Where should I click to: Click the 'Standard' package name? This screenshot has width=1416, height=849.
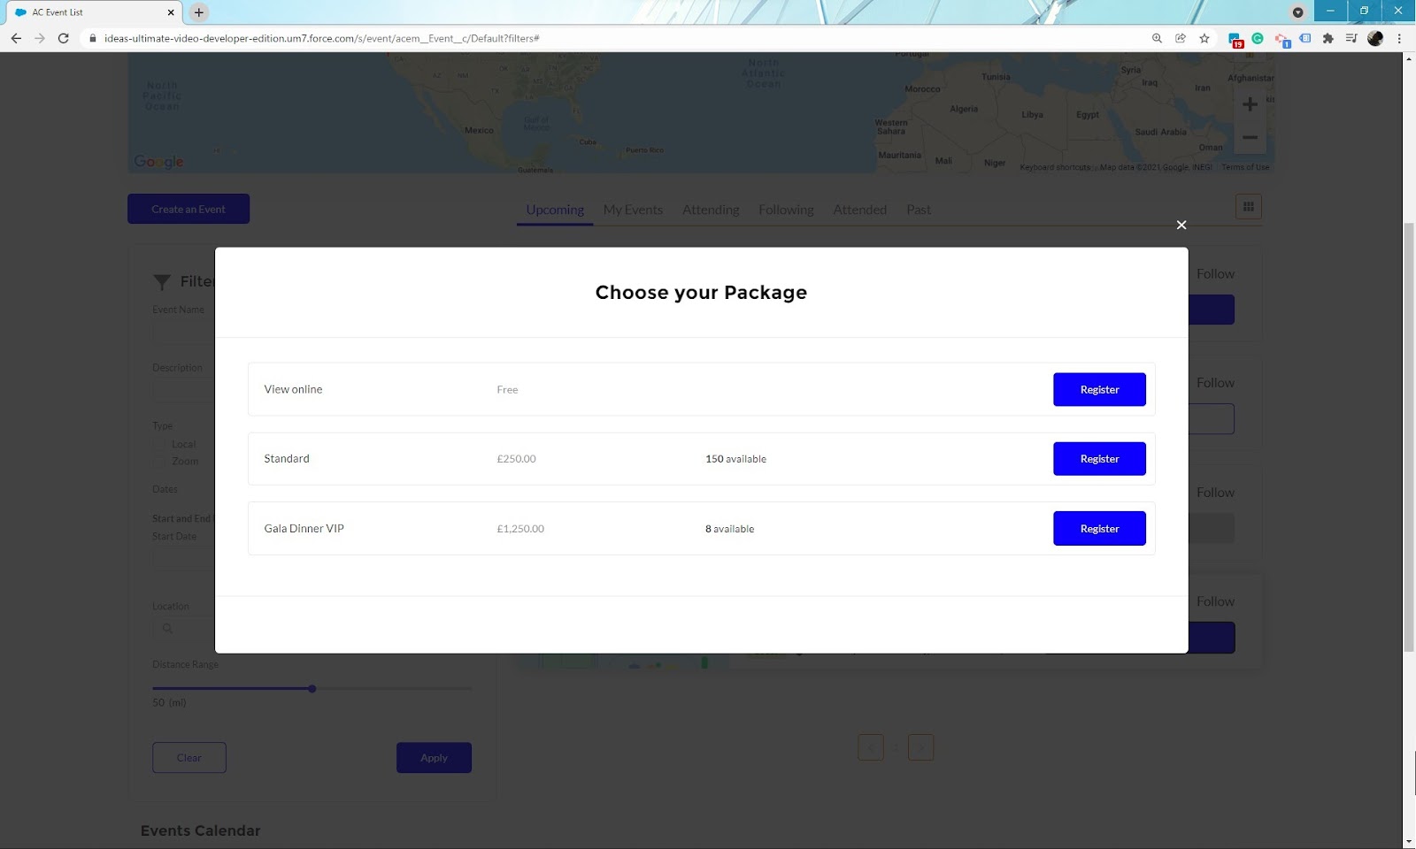click(287, 459)
